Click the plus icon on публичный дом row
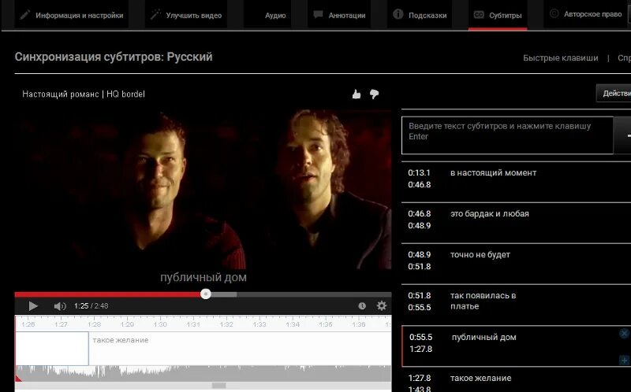The width and height of the screenshot is (631, 392). [x=624, y=360]
